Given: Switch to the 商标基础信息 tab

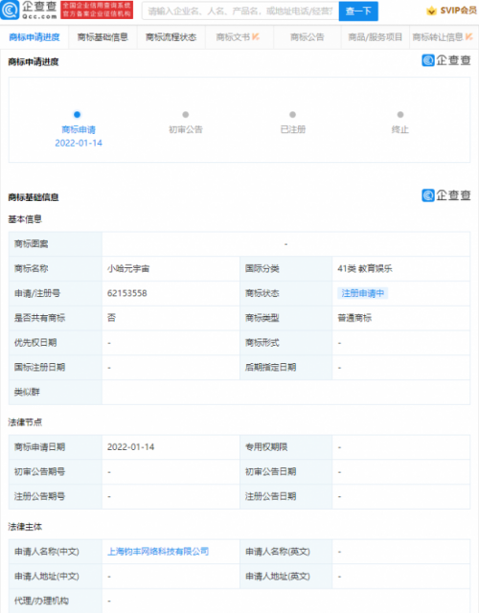Looking at the screenshot, I should coord(103,37).
